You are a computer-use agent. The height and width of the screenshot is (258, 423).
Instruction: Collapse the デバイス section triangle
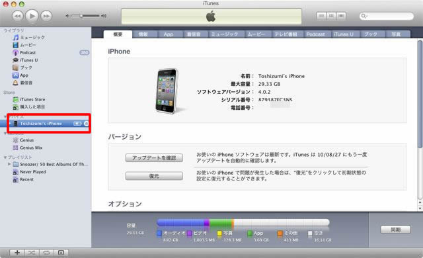(5, 116)
